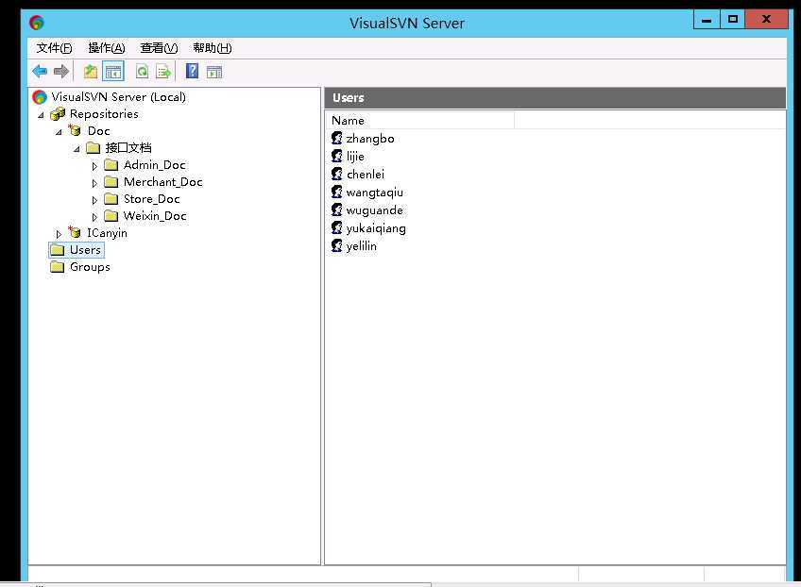Viewport: 801px width, 587px height.
Task: Select user name yelilin
Action: (361, 246)
